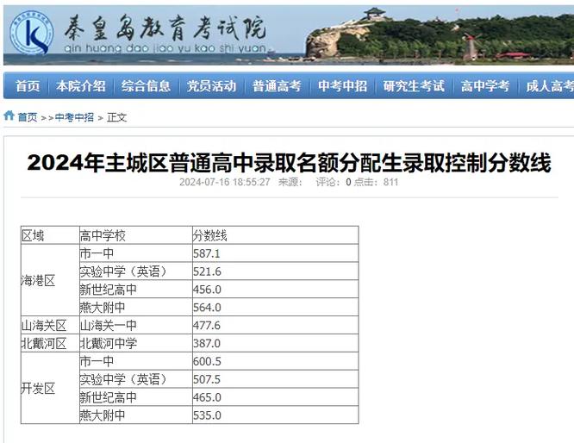The image size is (574, 443).
Task: Open 研究生考试 in the navigation bar
Action: pos(414,86)
